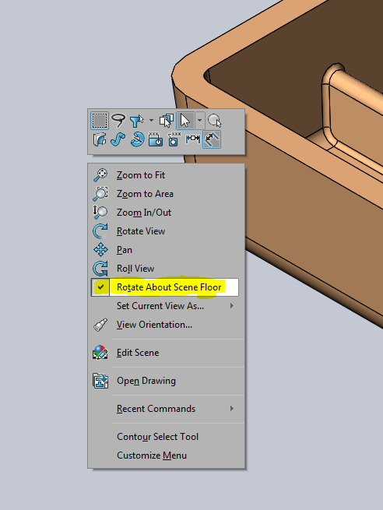Image resolution: width=383 pixels, height=510 pixels.
Task: Expand the Recent Commands submenu arrow
Action: click(232, 409)
